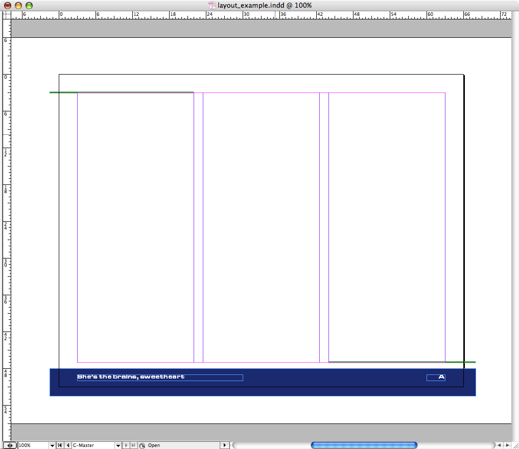
Task: Zoom the document window with green button
Action: [29, 5]
